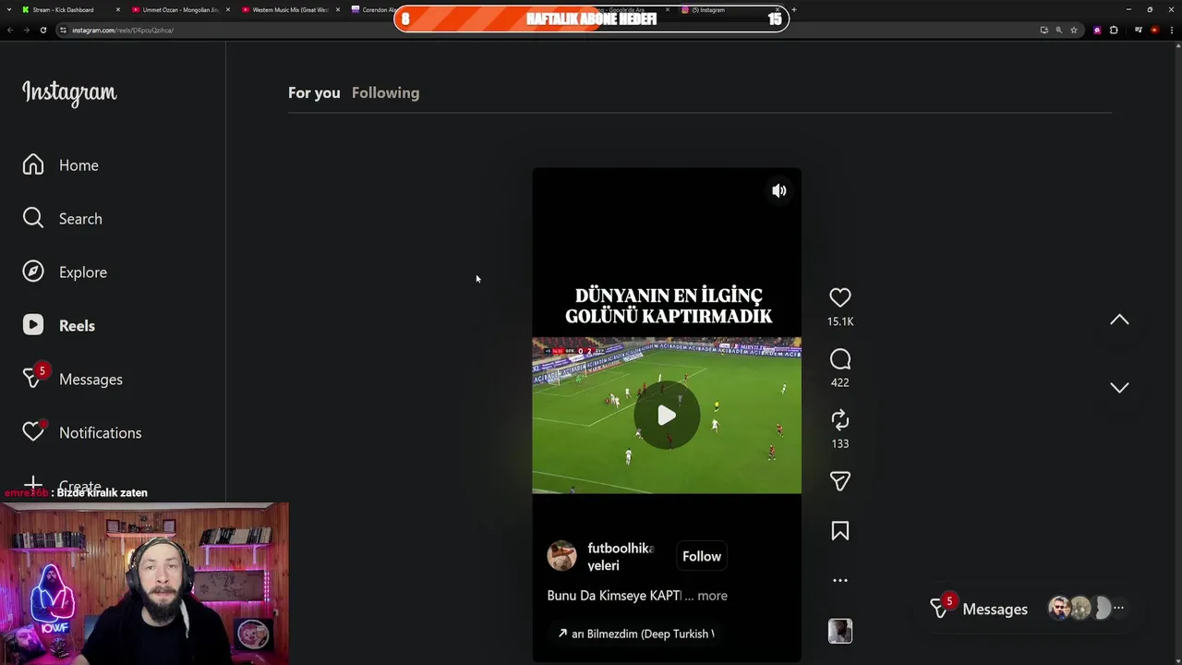Open Chrome three-dot menu
The height and width of the screenshot is (665, 1182).
1173,30
